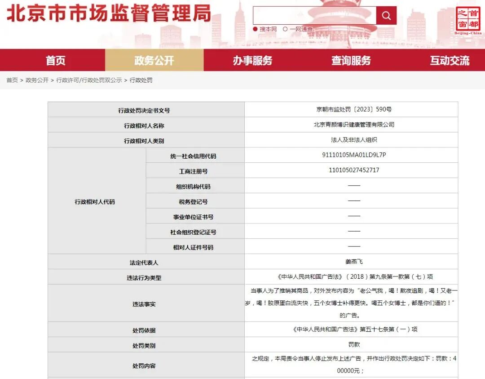Click the 行政相对人名称 label cell
This screenshot has height=379, width=485.
pyautogui.click(x=146, y=125)
